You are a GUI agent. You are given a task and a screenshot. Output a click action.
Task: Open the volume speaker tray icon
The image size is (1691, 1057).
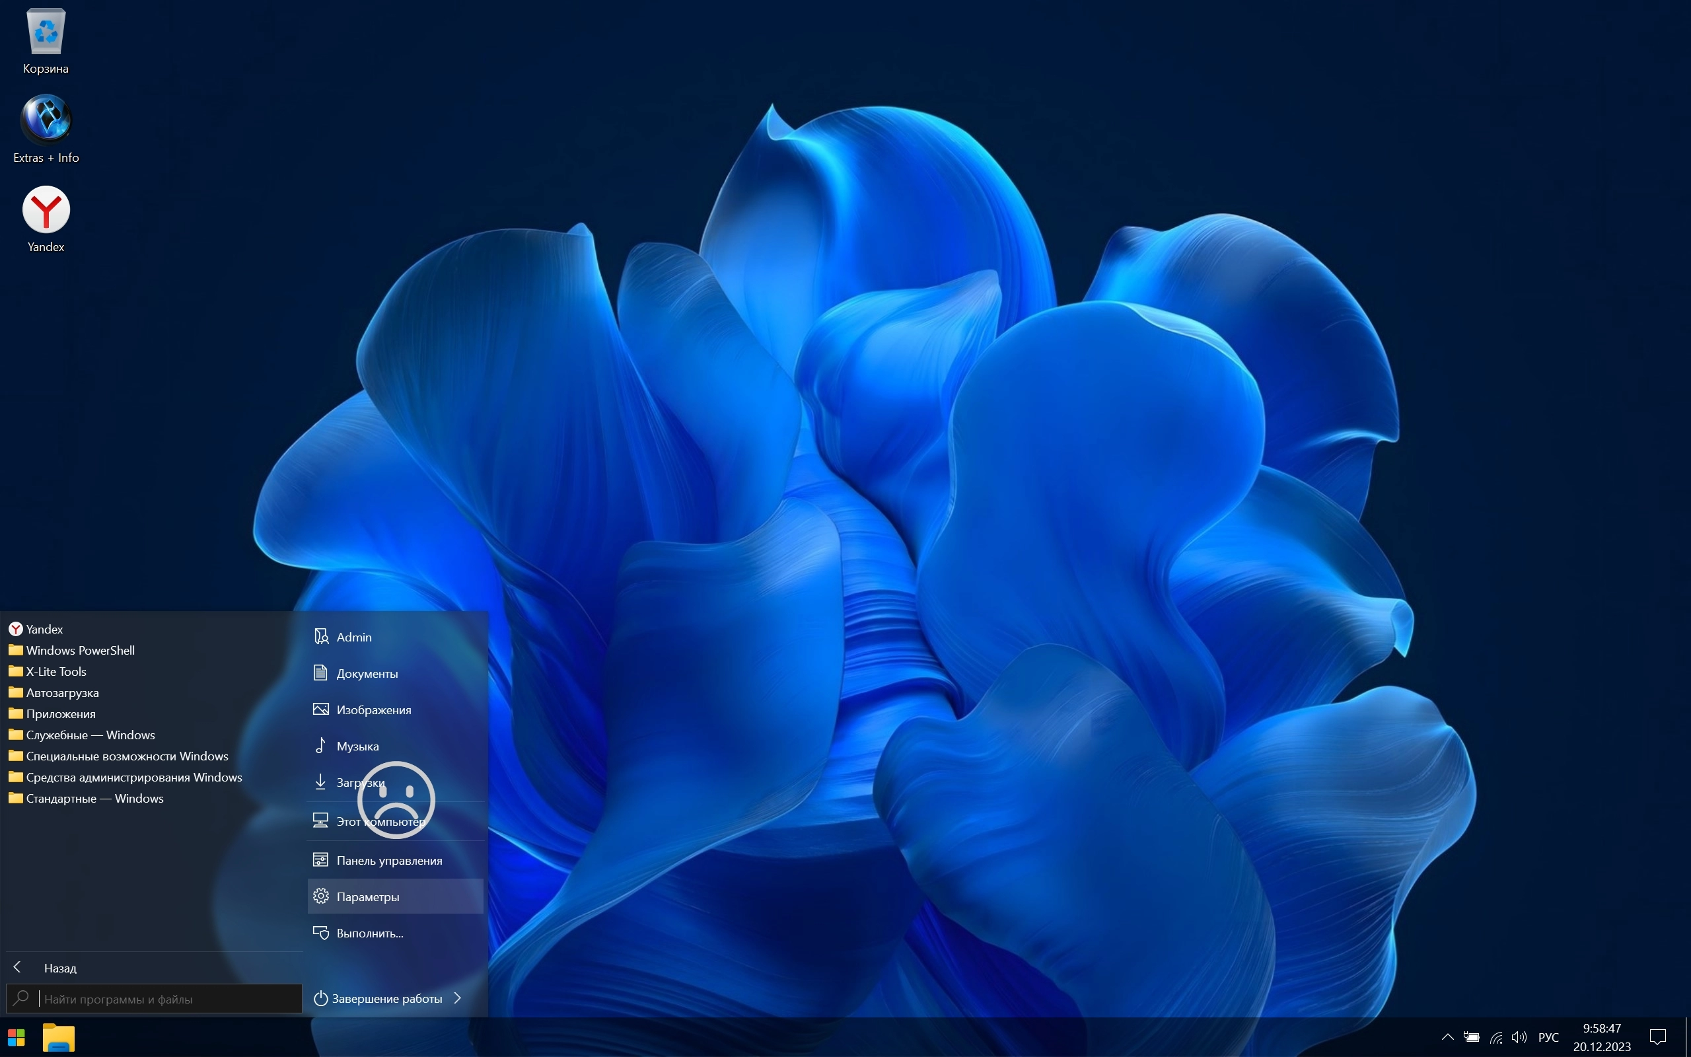[x=1519, y=1037]
